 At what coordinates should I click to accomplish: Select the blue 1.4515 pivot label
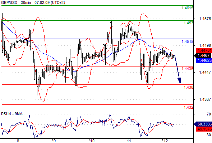(x=188, y=41)
